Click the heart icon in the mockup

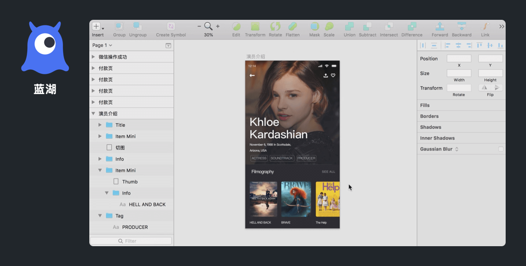pos(333,75)
